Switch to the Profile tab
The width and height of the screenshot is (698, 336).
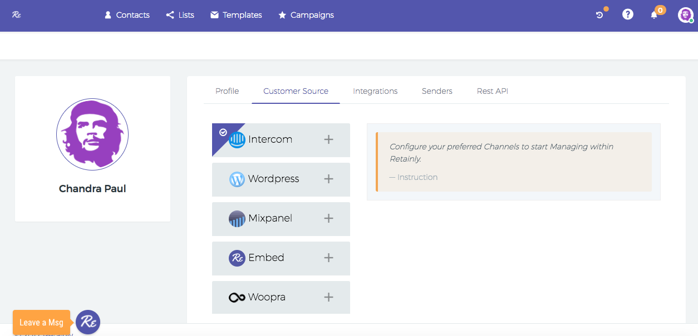pos(227,91)
